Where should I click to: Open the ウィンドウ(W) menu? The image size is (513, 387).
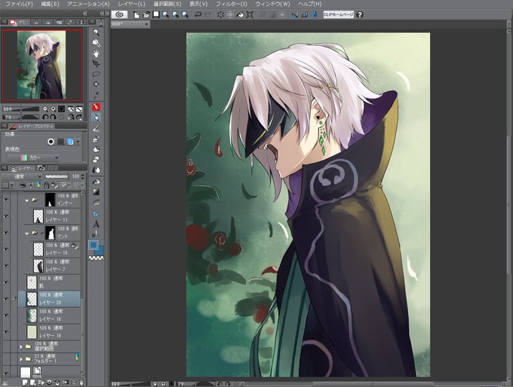click(272, 5)
